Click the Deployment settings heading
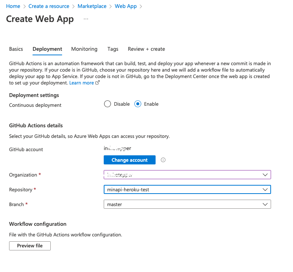 tap(34, 95)
